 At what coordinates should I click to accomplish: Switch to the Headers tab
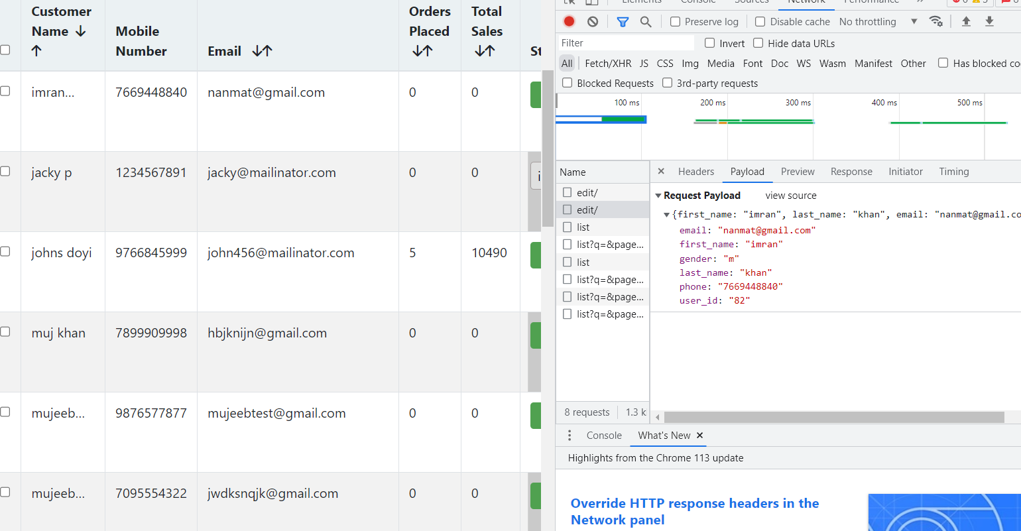point(696,172)
